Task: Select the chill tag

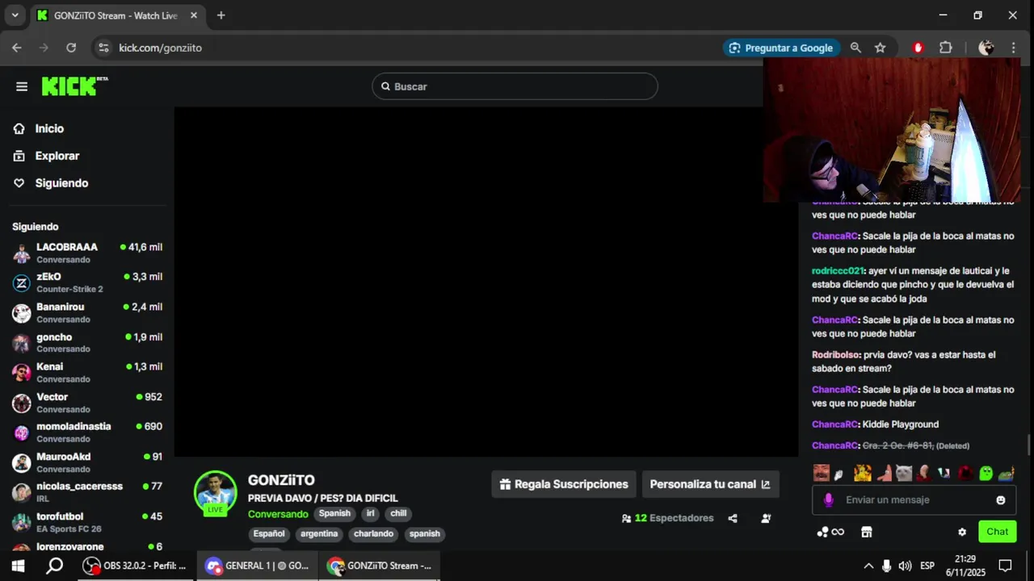Action: (x=399, y=513)
